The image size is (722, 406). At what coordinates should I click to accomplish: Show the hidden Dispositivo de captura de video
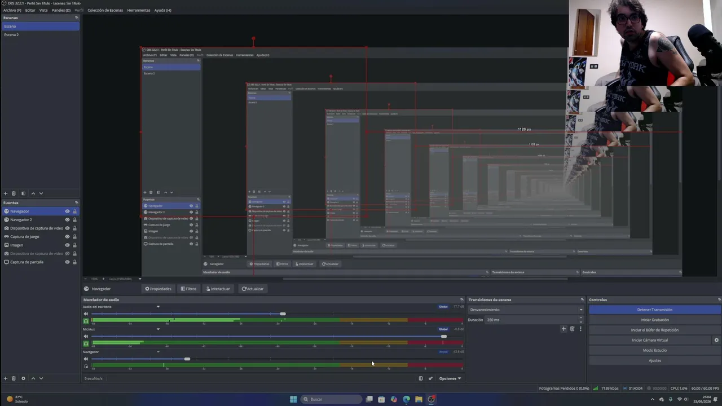(67, 254)
